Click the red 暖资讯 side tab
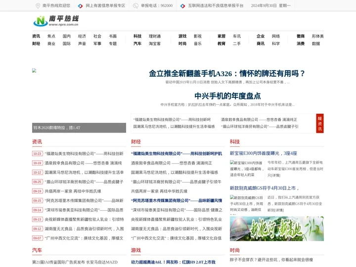This screenshot has width=356, height=267. (x=320, y=123)
